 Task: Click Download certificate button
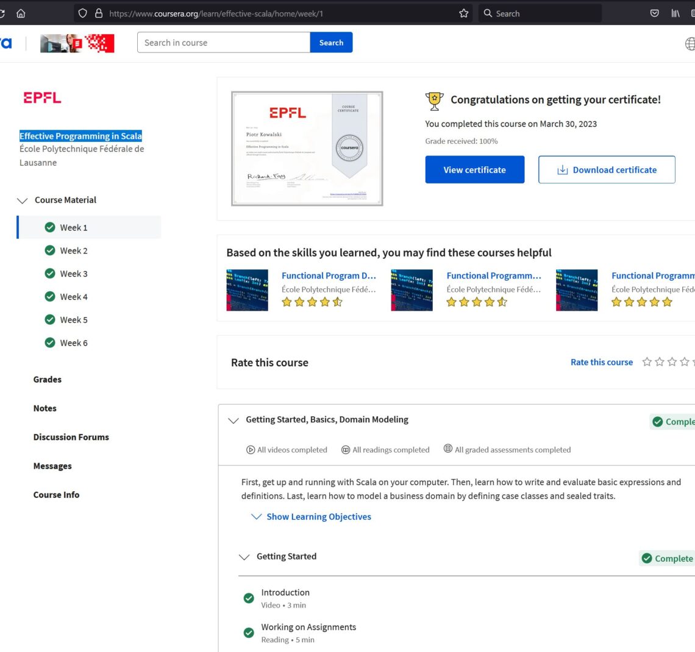607,169
